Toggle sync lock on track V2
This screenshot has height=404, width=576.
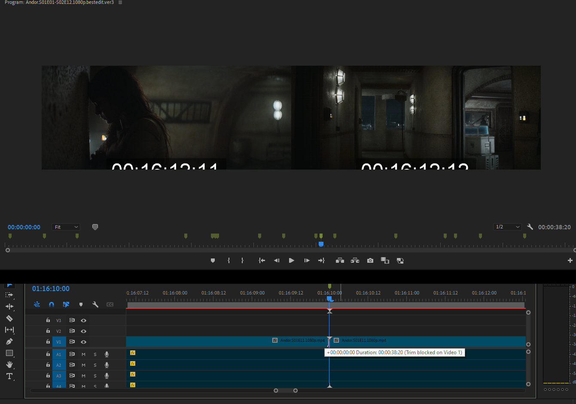pyautogui.click(x=72, y=331)
